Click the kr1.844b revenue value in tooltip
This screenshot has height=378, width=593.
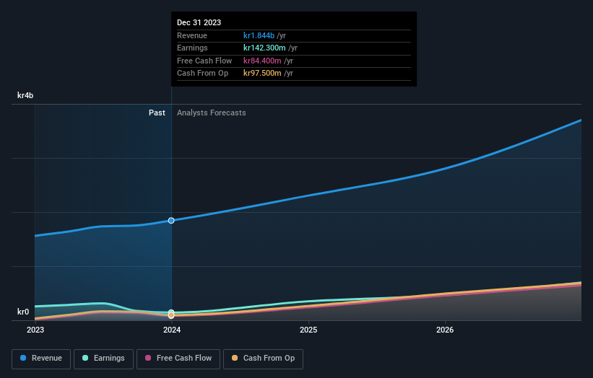click(x=259, y=35)
